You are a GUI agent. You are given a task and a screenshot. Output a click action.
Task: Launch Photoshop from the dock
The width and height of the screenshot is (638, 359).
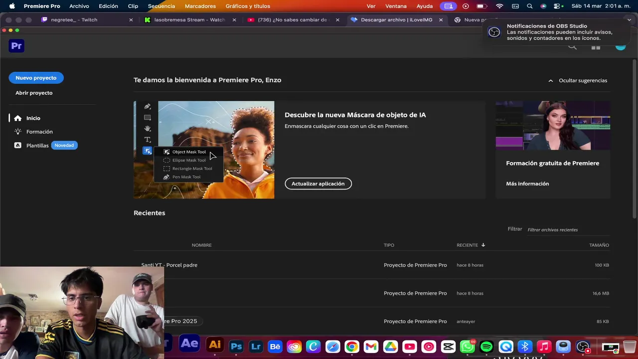coord(236,346)
